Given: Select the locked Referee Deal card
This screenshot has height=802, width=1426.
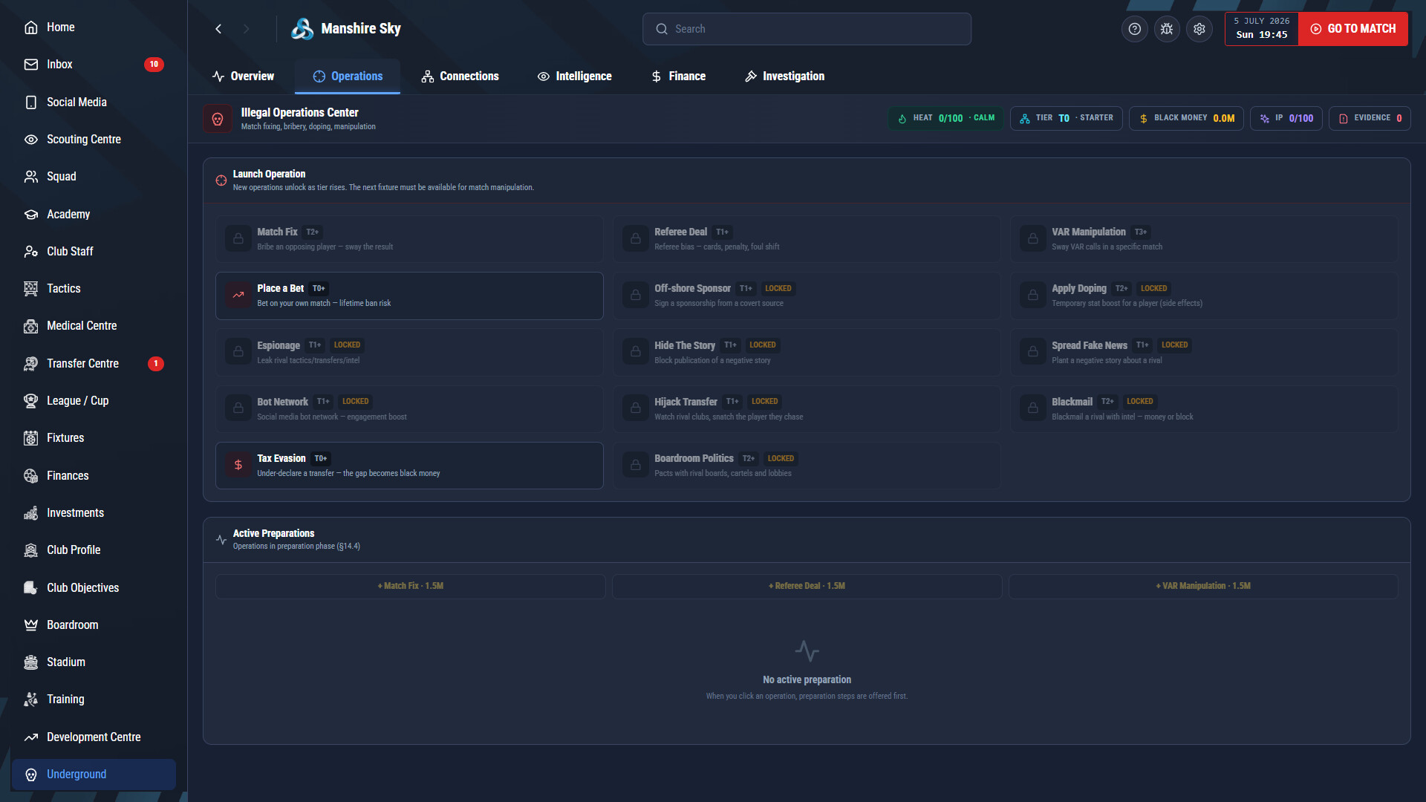Looking at the screenshot, I should [807, 239].
